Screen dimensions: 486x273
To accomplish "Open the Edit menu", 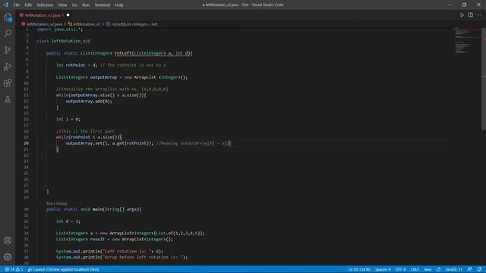I will click(28, 5).
